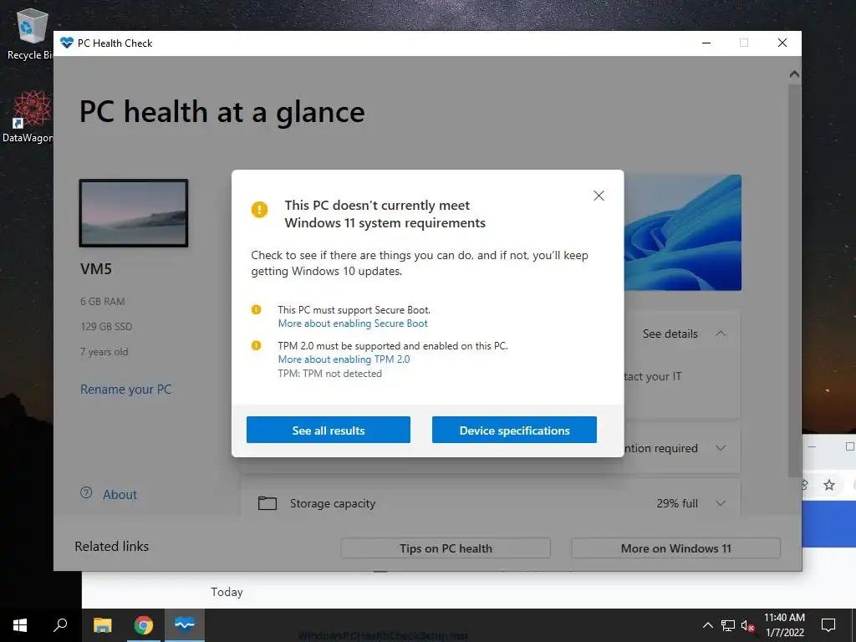Open More about enabling TPM 2.0 link
The image size is (856, 642).
coord(344,359)
